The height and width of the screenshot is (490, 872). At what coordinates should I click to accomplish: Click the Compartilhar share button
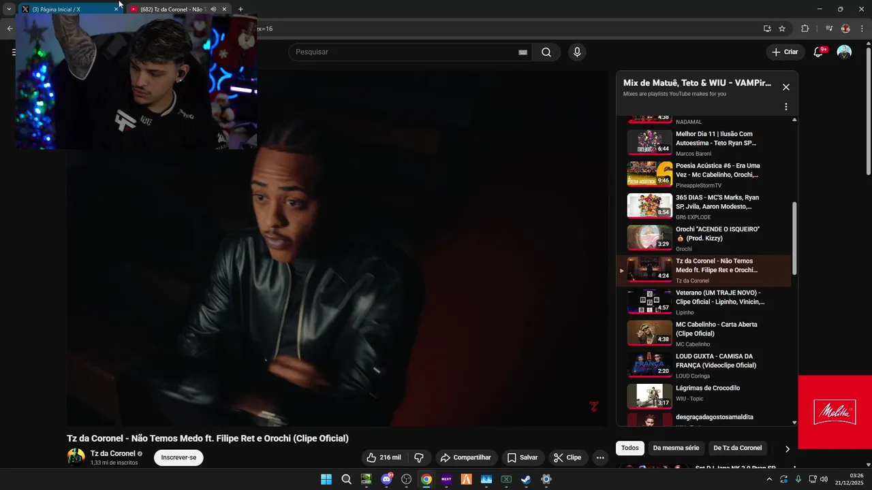click(x=466, y=457)
